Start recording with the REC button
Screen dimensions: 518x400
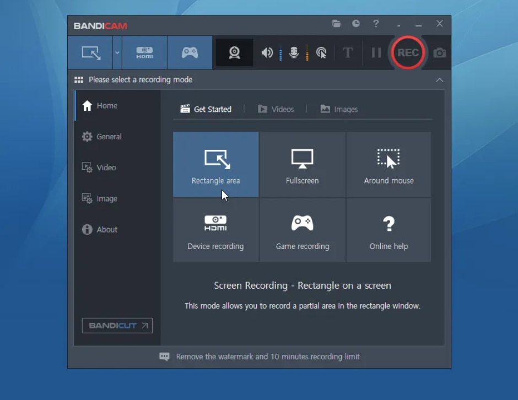click(x=408, y=53)
